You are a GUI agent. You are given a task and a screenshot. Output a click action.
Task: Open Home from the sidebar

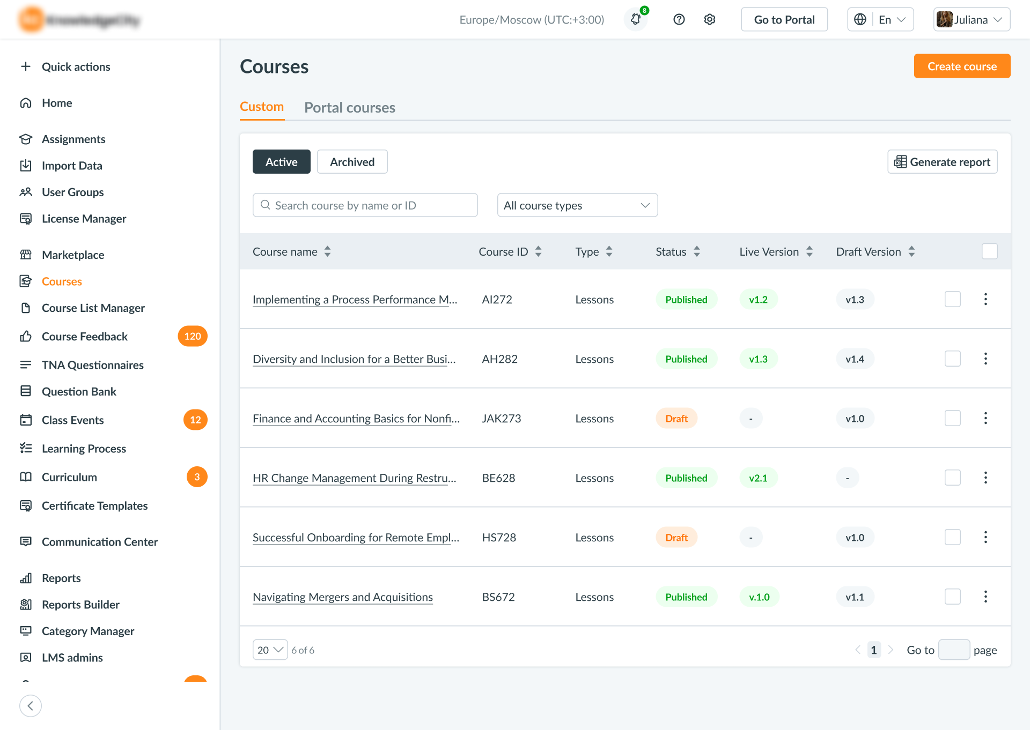[x=56, y=103]
